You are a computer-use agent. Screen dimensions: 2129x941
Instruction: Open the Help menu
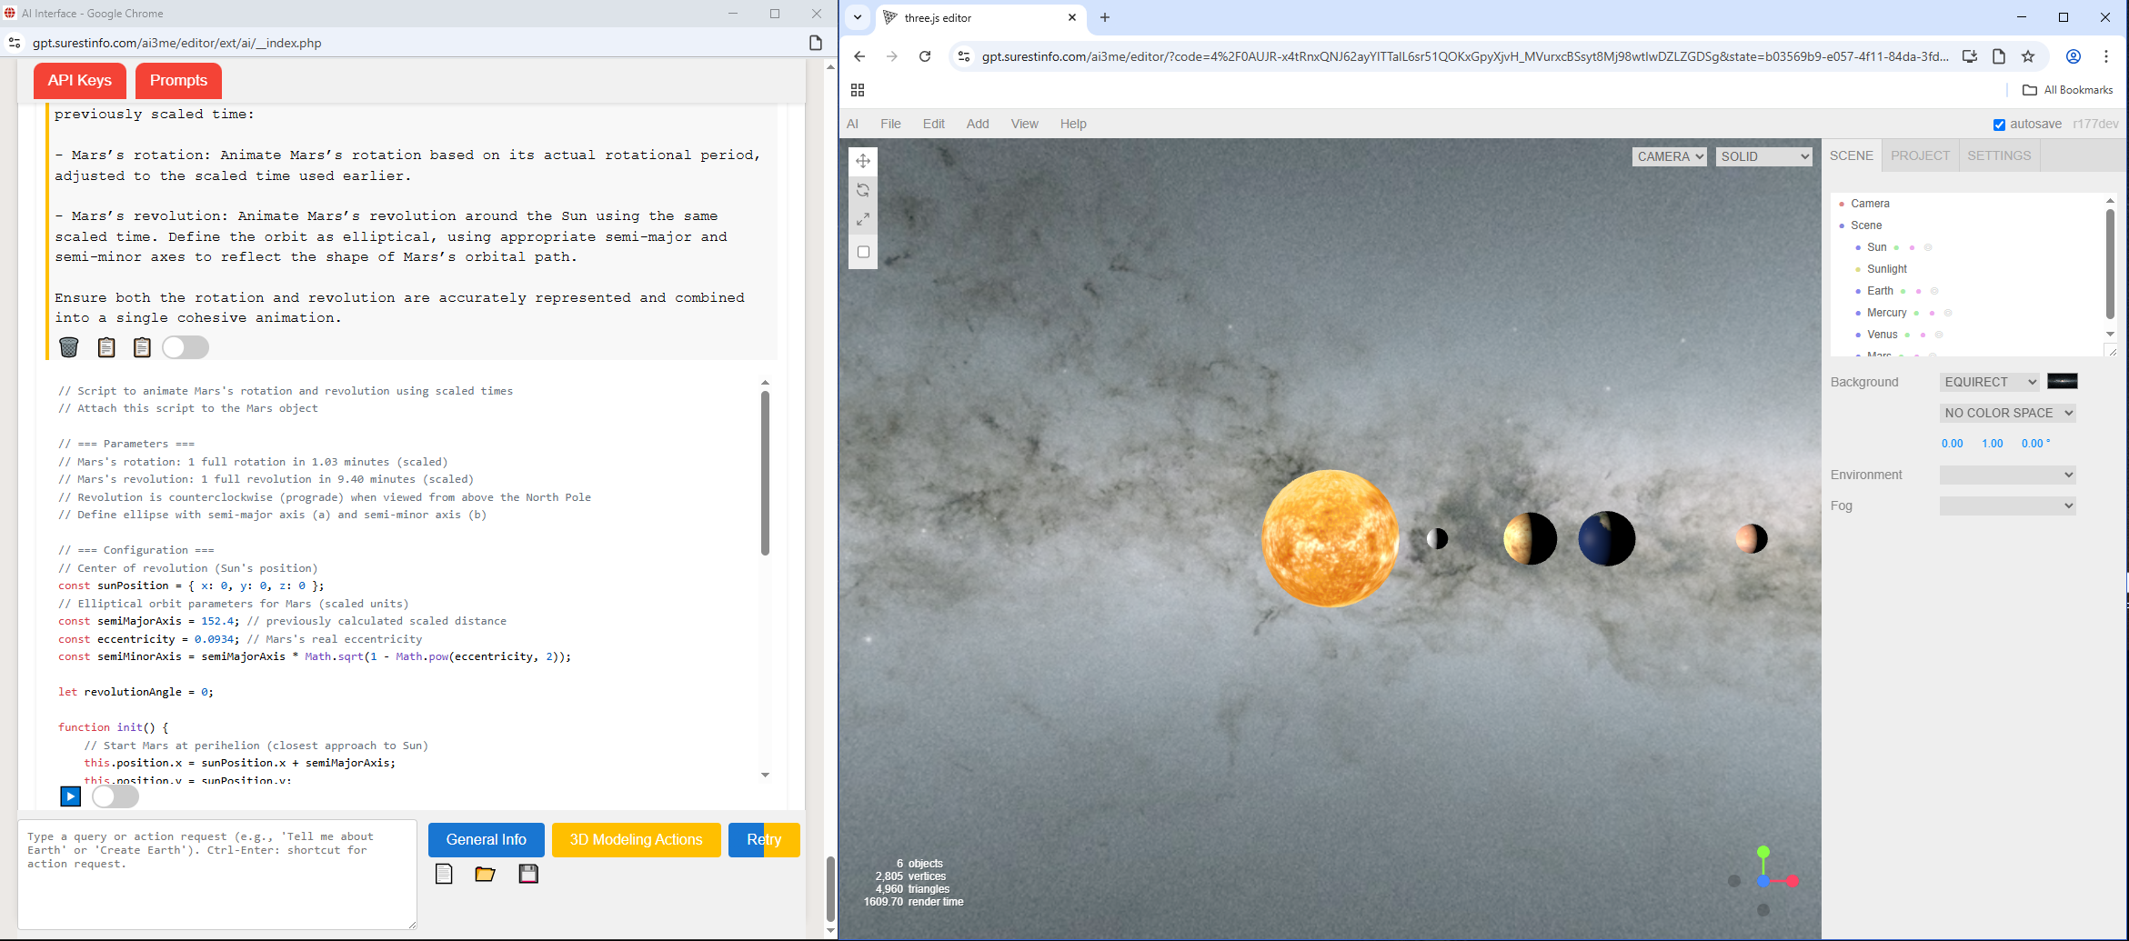(x=1073, y=124)
